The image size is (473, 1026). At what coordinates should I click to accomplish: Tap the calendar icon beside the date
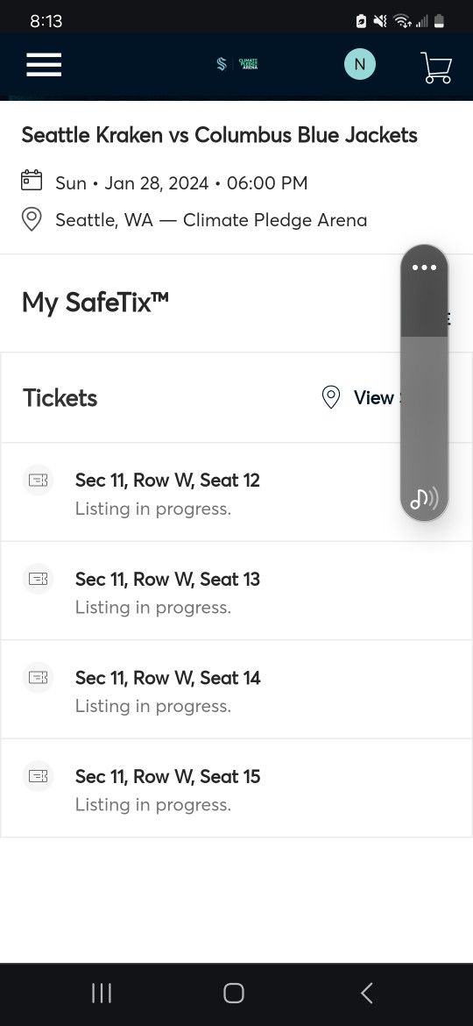(32, 180)
